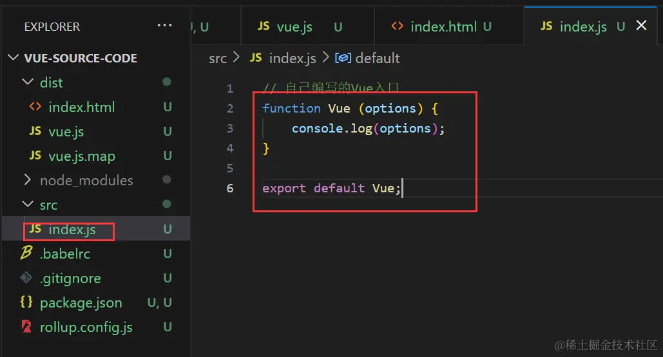
Task: Collapse the src folder chevron
Action: pos(28,205)
